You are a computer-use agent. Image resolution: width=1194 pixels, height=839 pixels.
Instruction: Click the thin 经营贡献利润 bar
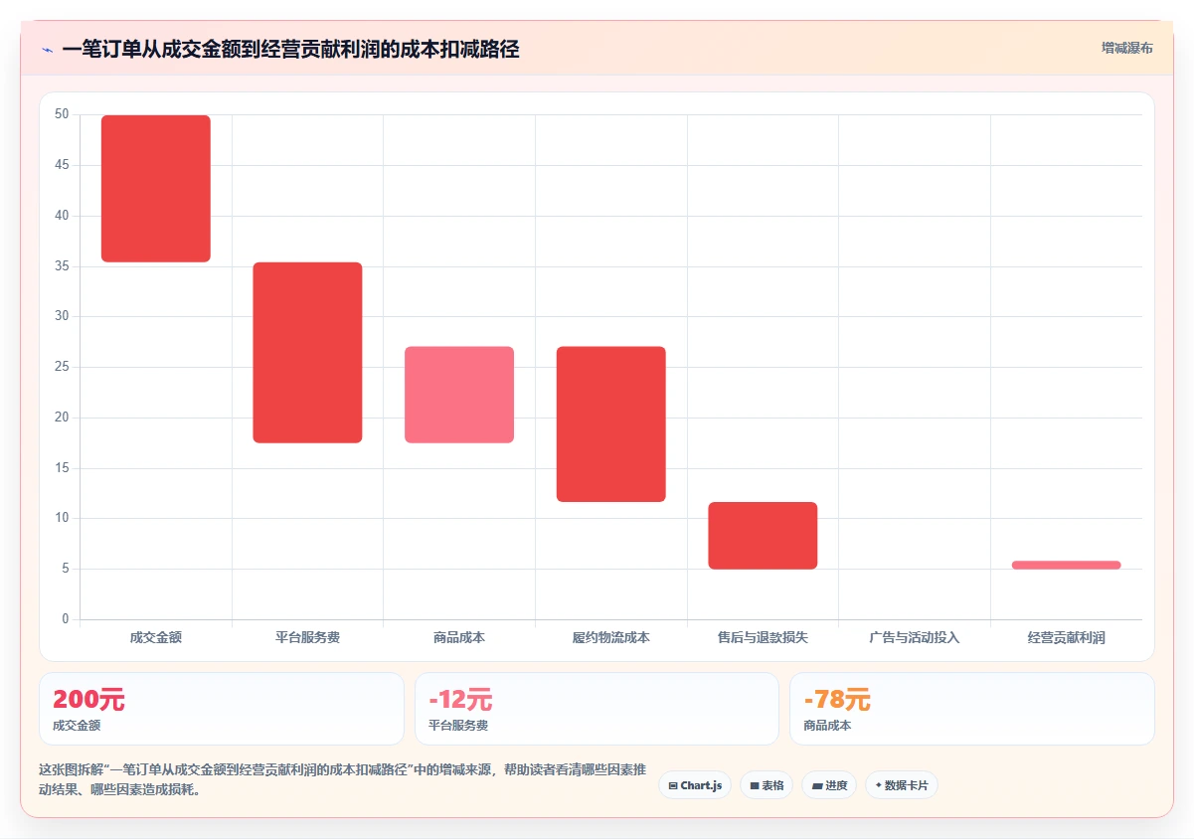pos(1066,565)
